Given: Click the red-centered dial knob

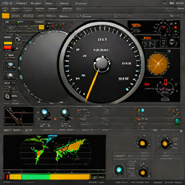Looking at the screenshot, I should 163,30.
